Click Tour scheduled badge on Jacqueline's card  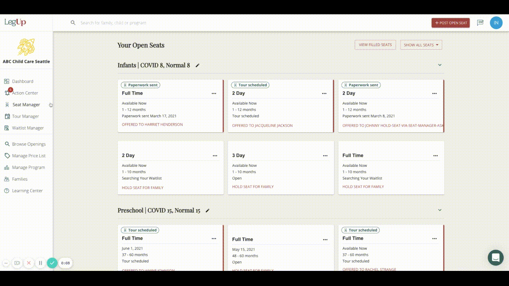(250, 85)
